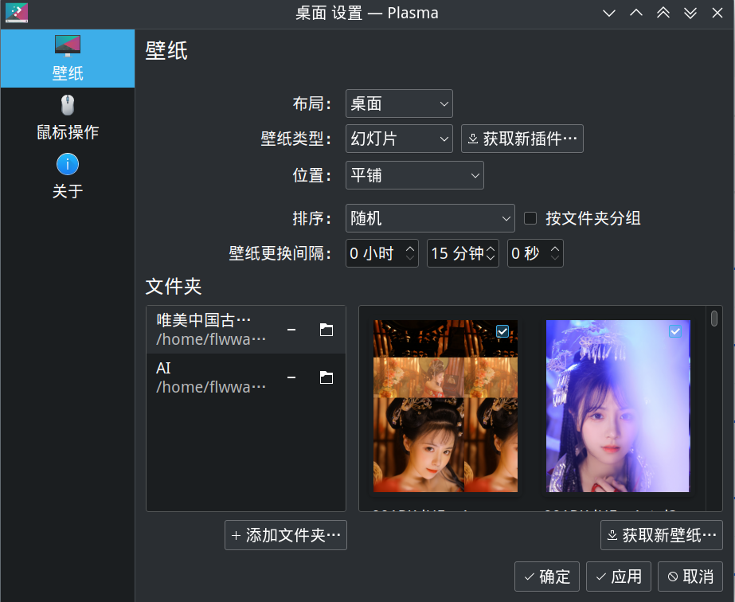Open the 排序 order dropdown

(x=430, y=218)
